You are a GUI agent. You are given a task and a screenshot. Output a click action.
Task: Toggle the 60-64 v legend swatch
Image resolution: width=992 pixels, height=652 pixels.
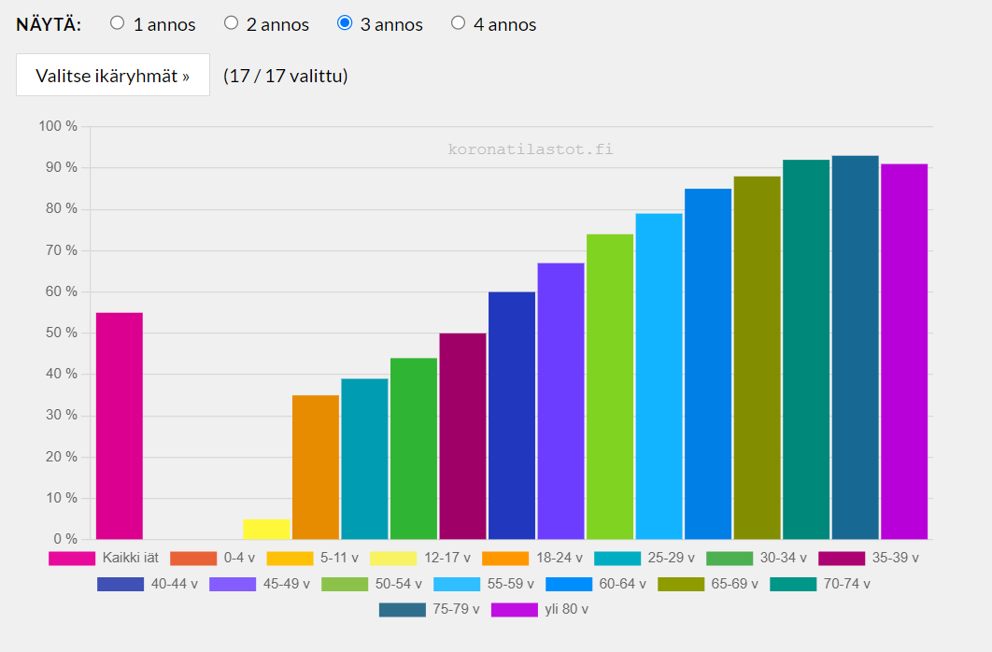pyautogui.click(x=569, y=584)
